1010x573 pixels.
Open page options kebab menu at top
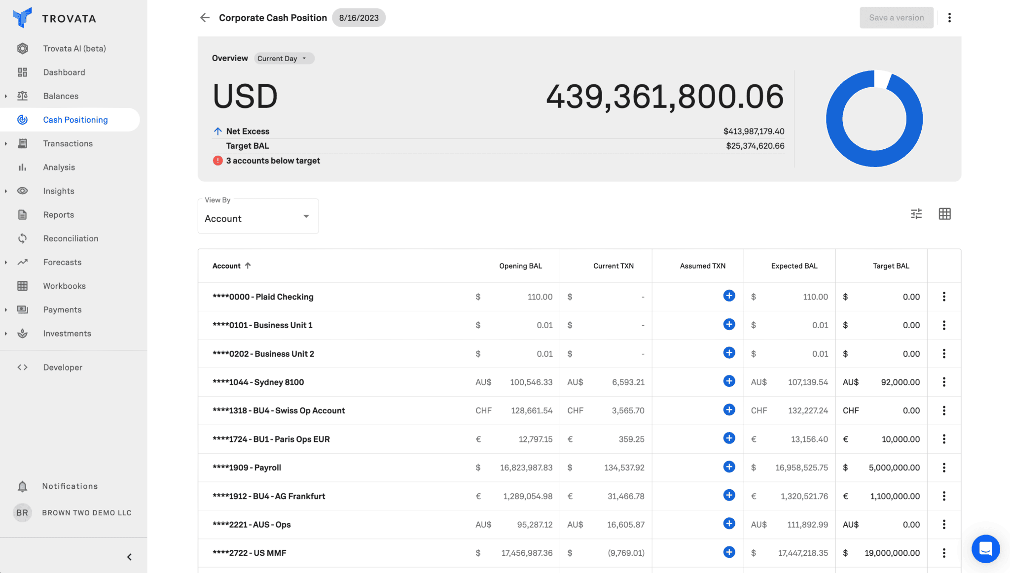pyautogui.click(x=949, y=18)
